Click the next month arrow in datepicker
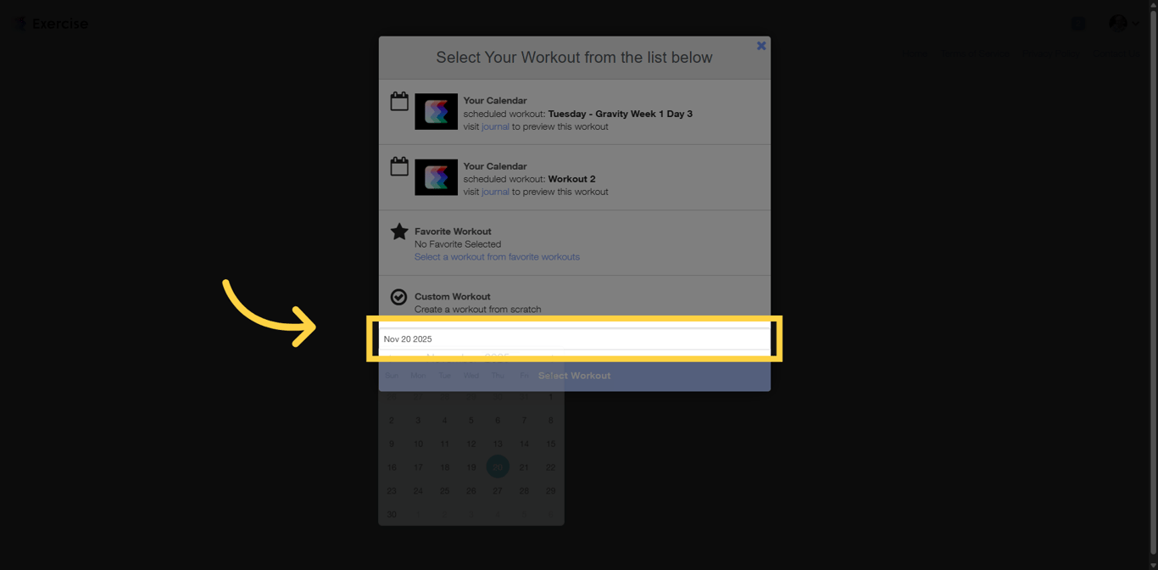Viewport: 1158px width, 570px height. pyautogui.click(x=551, y=356)
